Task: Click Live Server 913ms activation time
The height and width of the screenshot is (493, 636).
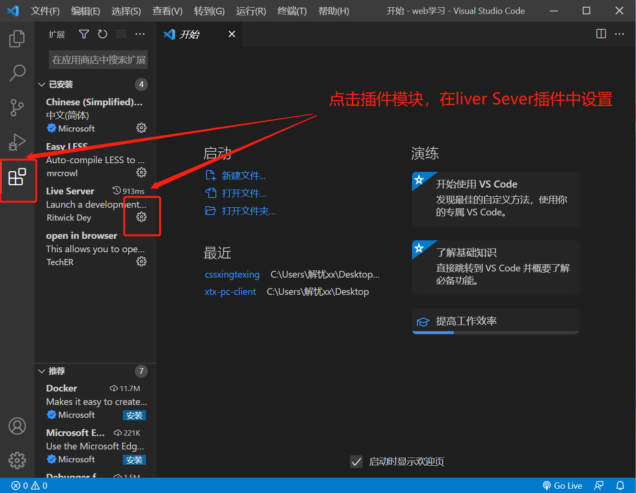Action: [128, 191]
